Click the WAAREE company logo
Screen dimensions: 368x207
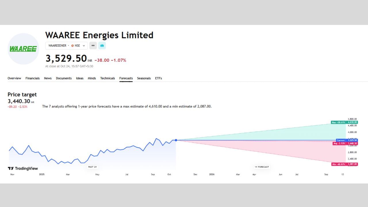tap(23, 48)
